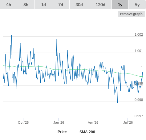
Task: Click the active 1y range tab
Action: coord(120,5)
